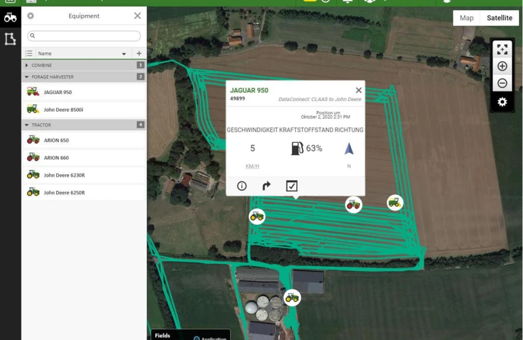Click serial number 49899
The image size is (523, 340).
click(x=238, y=99)
